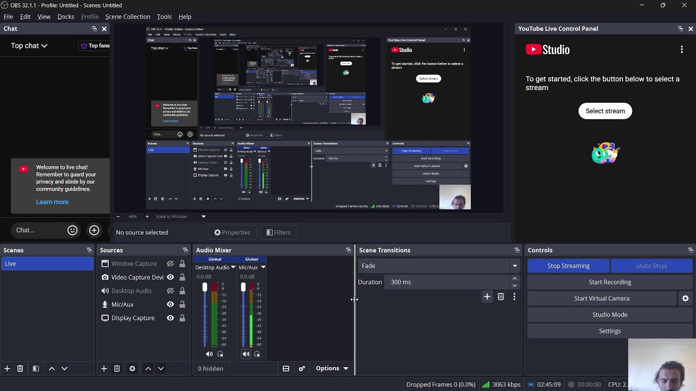Viewport: 696px width, 391px height.
Task: Zoom in the preview with the plus icon
Action: [x=147, y=217]
